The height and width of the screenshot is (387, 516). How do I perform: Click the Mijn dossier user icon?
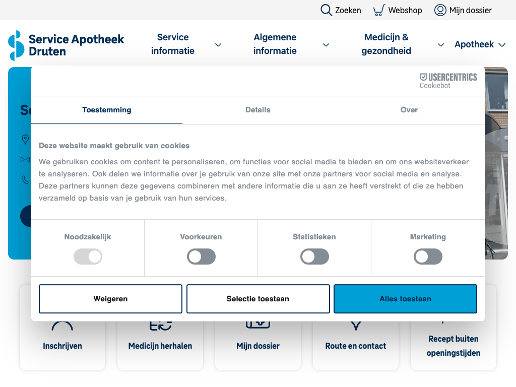440,10
